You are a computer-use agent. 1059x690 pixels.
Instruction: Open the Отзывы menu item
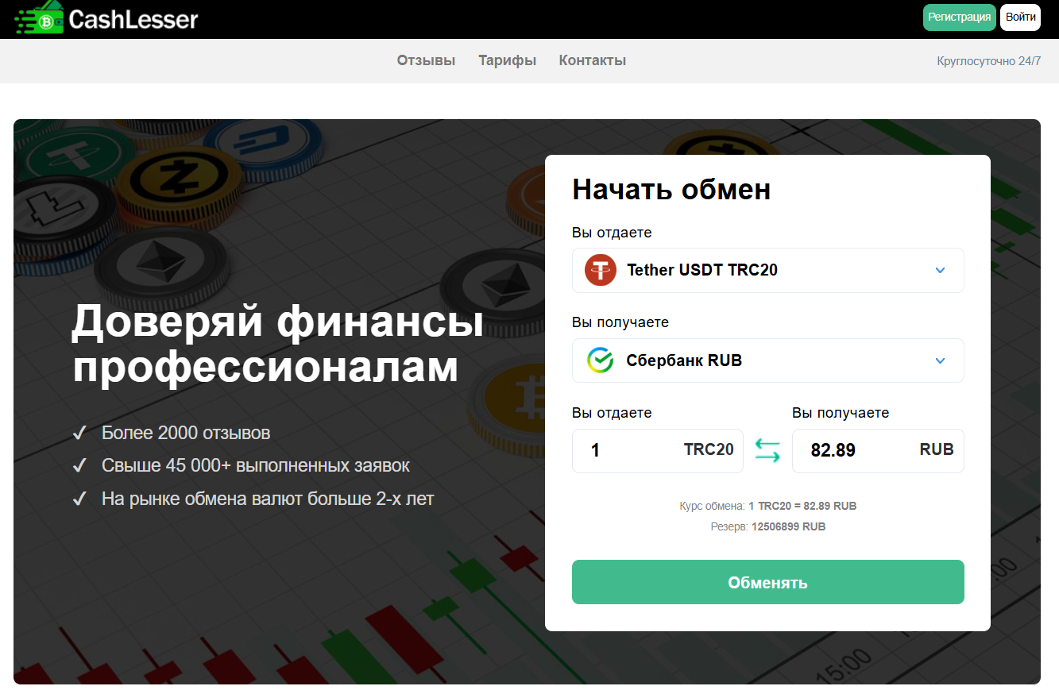tap(427, 60)
